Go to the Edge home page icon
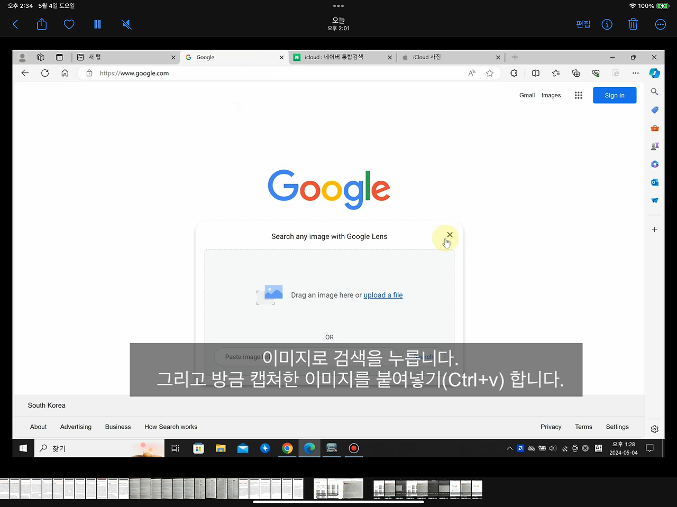The width and height of the screenshot is (677, 507). pos(65,73)
